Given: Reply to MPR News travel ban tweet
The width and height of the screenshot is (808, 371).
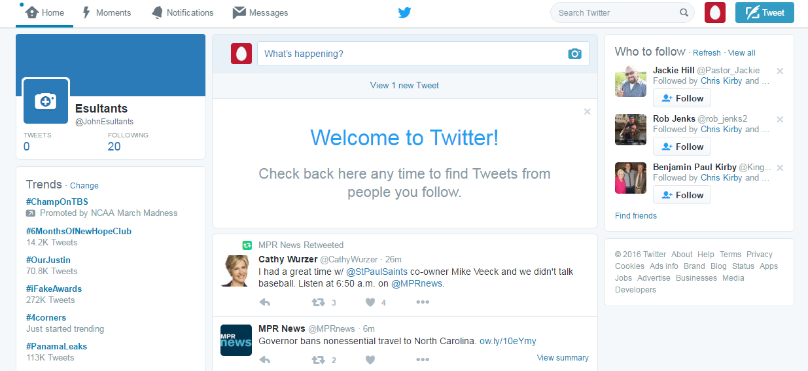Looking at the screenshot, I should click(265, 360).
